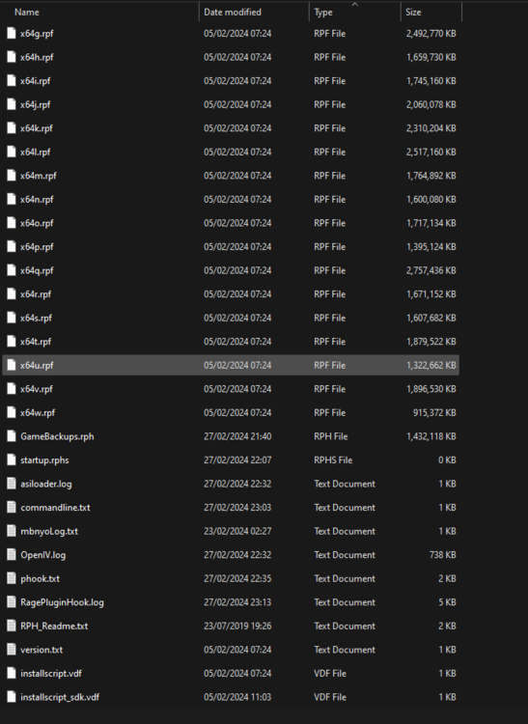Select the x64k.rpf file icon
The width and height of the screenshot is (528, 724).
[x=12, y=127]
